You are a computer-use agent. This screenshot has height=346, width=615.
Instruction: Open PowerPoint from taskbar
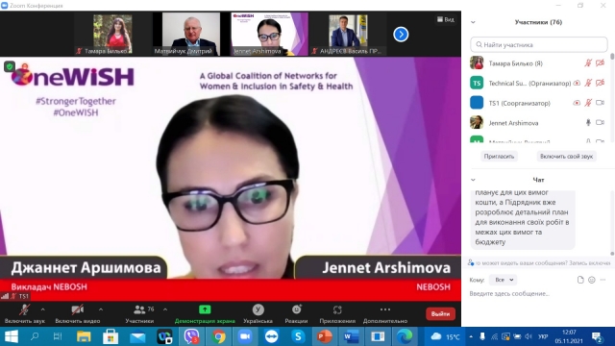point(325,336)
